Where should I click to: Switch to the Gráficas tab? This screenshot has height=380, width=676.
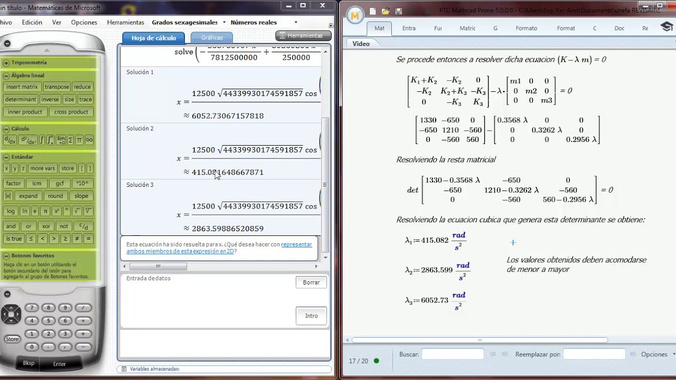212,37
